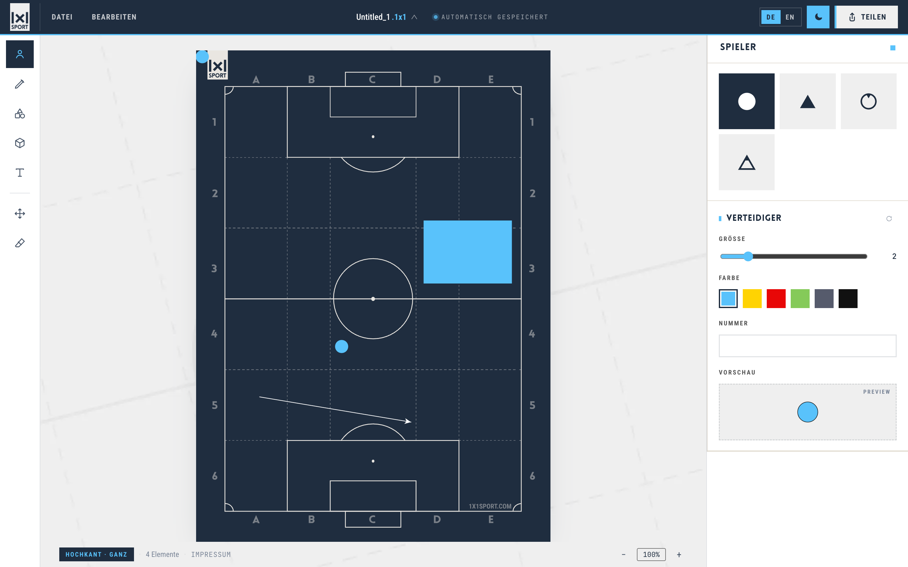Click the '4 Elemente' status text
This screenshot has height=567, width=908.
click(162, 554)
